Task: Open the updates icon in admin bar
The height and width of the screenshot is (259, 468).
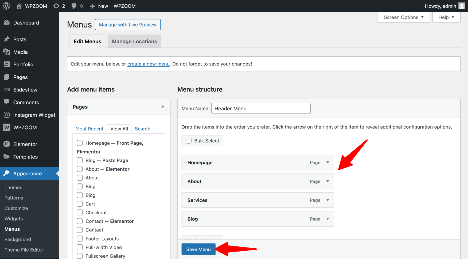Action: tap(56, 6)
